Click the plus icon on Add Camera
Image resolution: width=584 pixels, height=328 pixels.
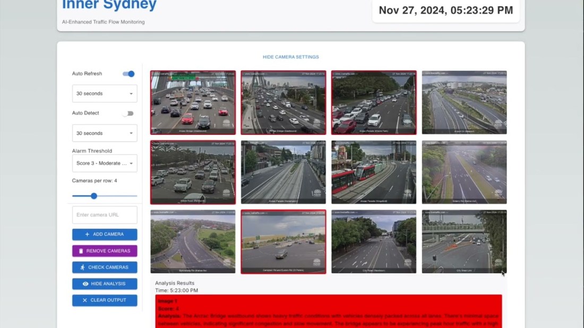87,234
